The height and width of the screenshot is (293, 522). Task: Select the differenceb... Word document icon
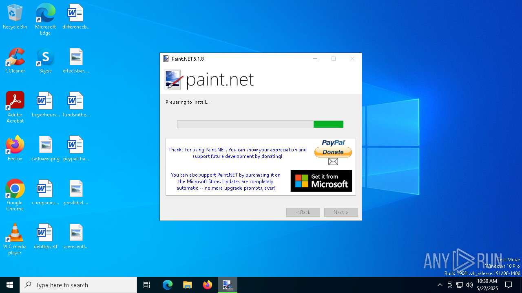[76, 17]
